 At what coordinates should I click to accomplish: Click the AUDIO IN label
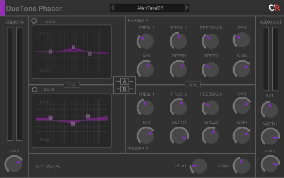point(14,22)
